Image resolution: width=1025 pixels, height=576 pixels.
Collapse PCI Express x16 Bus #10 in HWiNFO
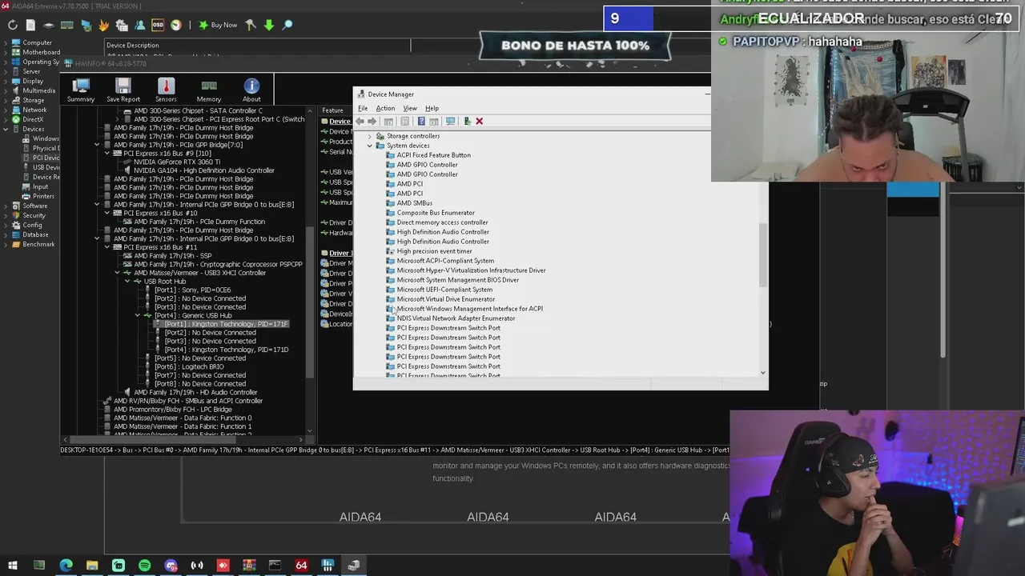(x=107, y=213)
